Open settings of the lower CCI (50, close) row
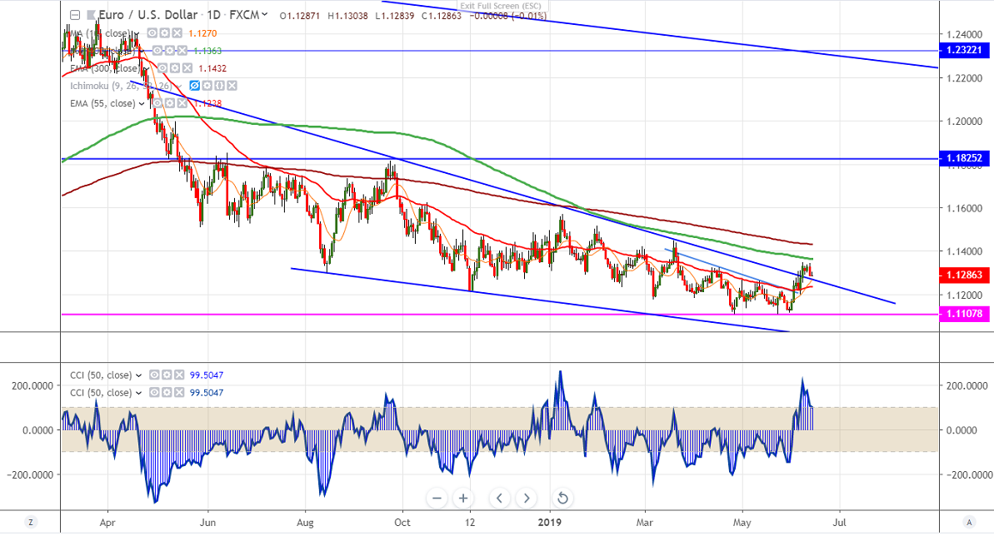 point(167,393)
